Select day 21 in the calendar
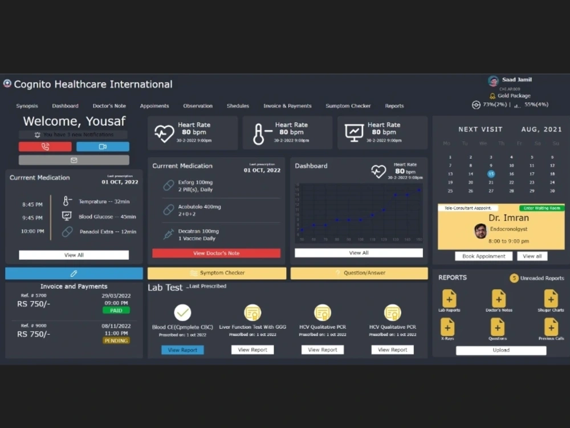Screen dimensions: 570x428 point(491,183)
